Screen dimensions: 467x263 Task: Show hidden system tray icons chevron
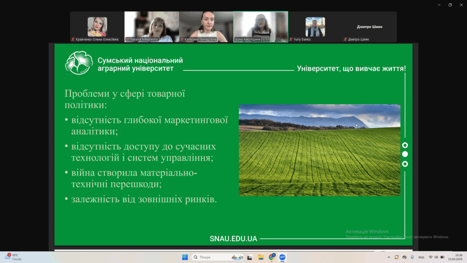point(388,257)
